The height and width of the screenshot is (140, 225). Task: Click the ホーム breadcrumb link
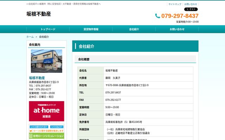click(30, 37)
